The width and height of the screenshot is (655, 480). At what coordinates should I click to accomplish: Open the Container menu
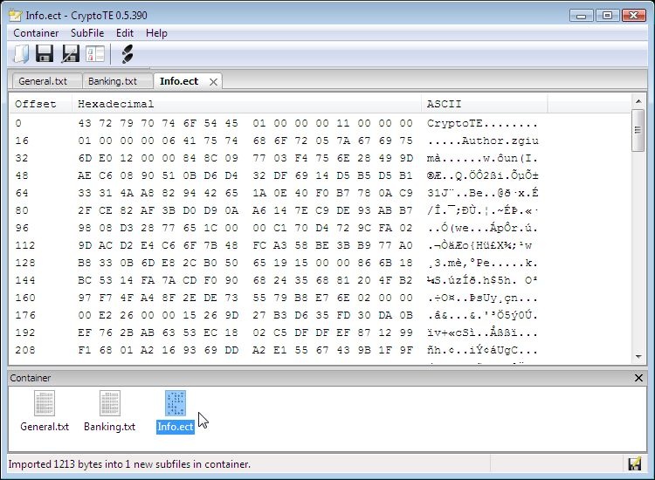click(x=36, y=33)
